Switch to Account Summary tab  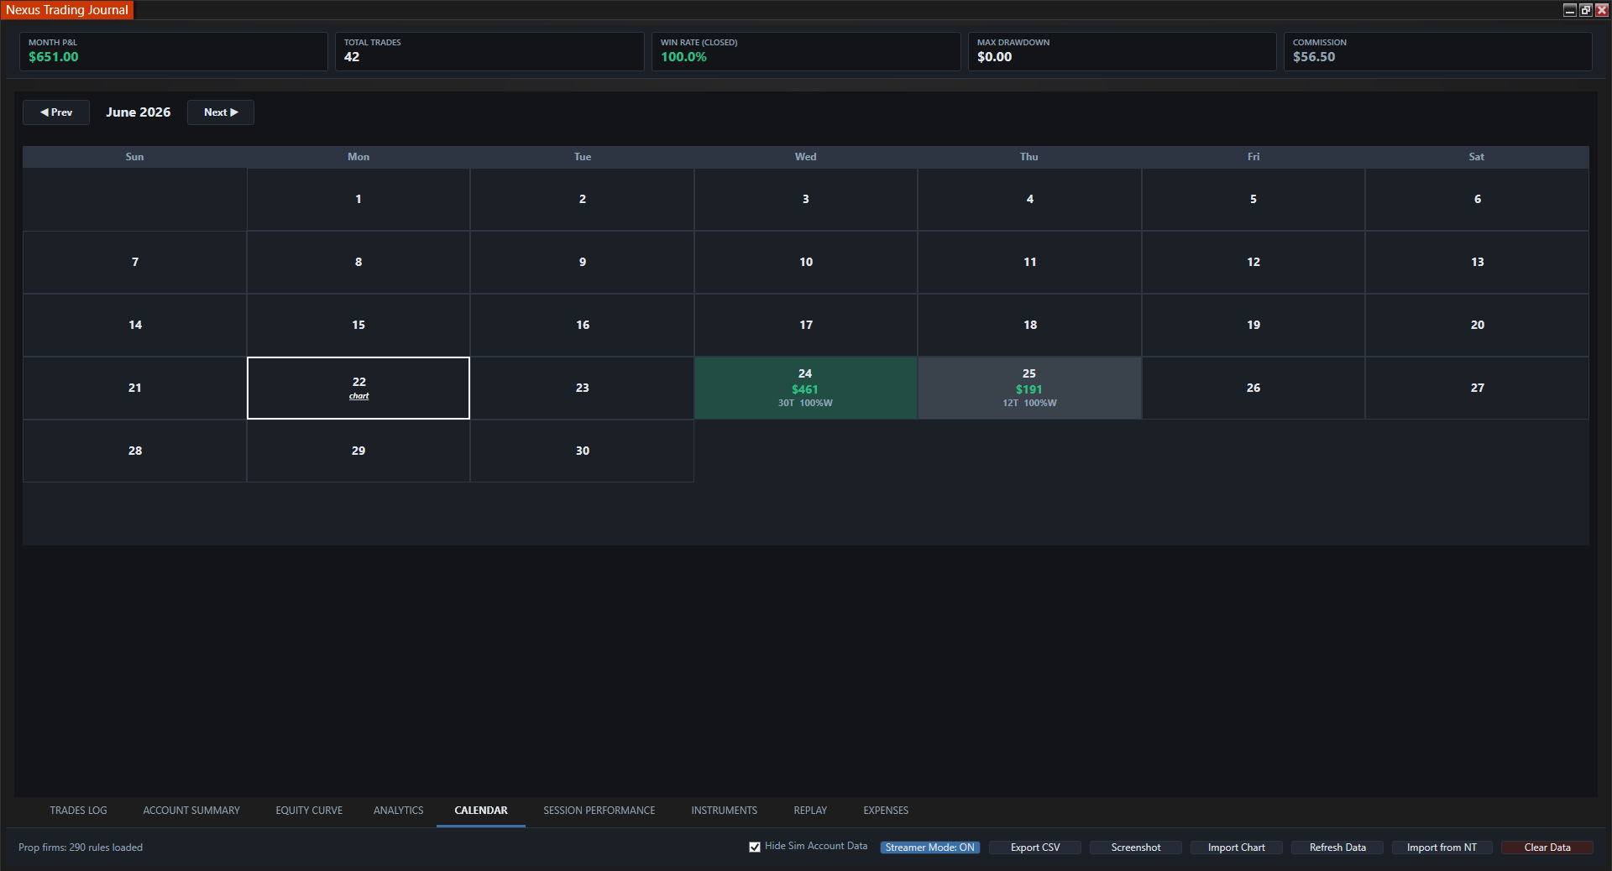pos(191,811)
